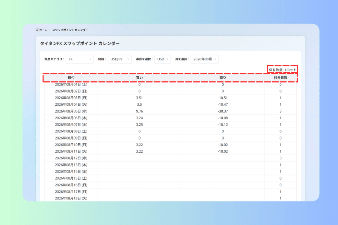Select the date cell 2026年08月17日 (月)
338x225 pixels.
click(x=71, y=192)
